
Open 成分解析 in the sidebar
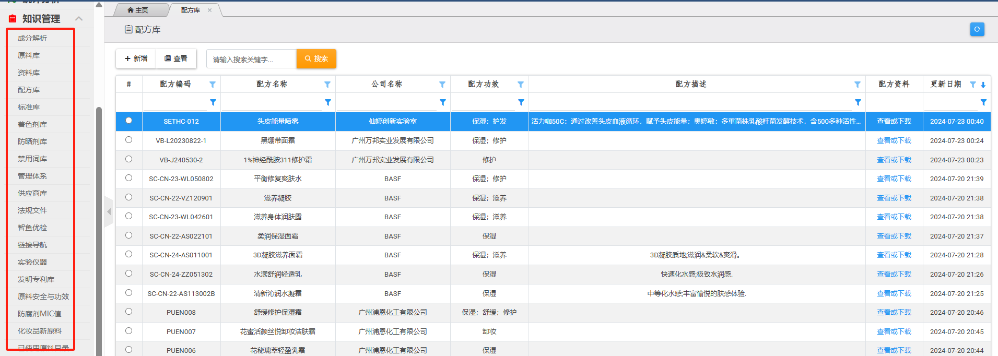pos(32,38)
